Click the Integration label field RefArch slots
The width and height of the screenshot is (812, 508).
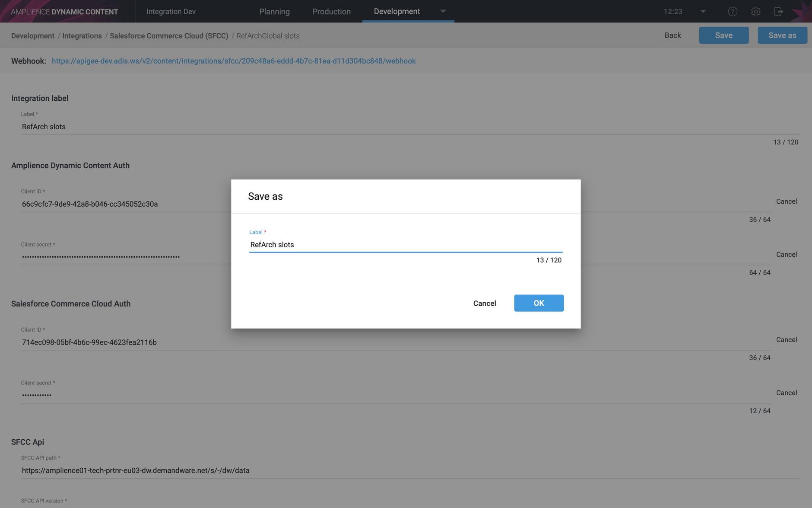click(x=410, y=127)
